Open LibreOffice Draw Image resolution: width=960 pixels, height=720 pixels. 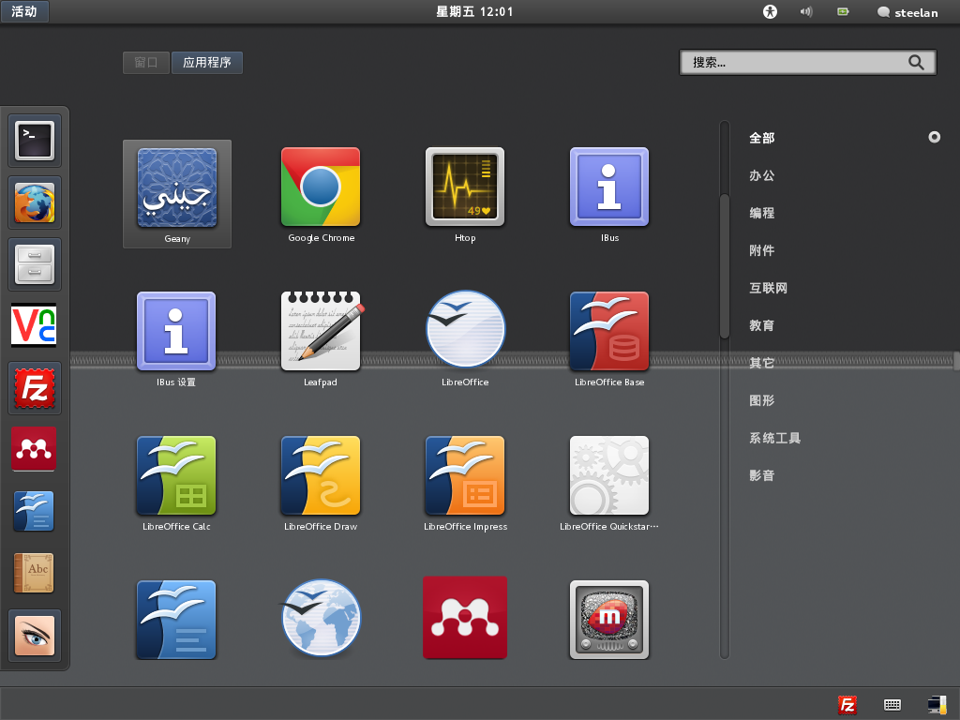(x=321, y=483)
